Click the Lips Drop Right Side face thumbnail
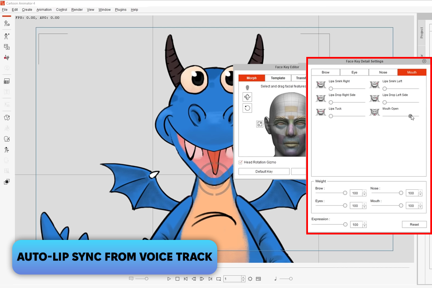Viewport: 432px width, 288px height. click(321, 98)
